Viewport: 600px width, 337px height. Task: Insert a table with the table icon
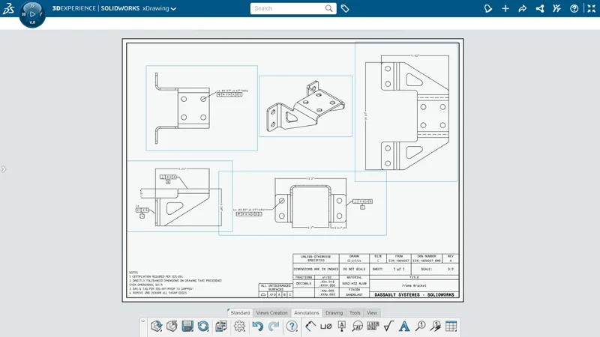tap(451, 327)
